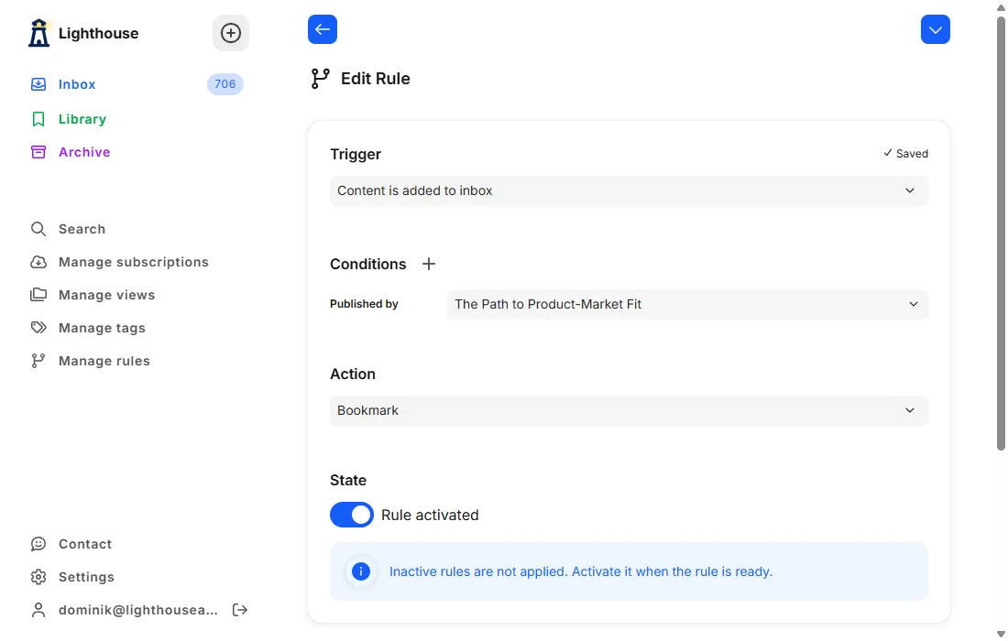This screenshot has height=641, width=1008.
Task: Toggle the Rule activated switch
Action: click(352, 515)
